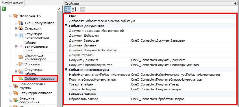Expand the Структура таблиц node

[x=16, y=72]
